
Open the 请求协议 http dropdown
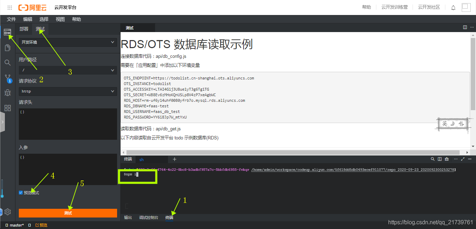coord(68,91)
